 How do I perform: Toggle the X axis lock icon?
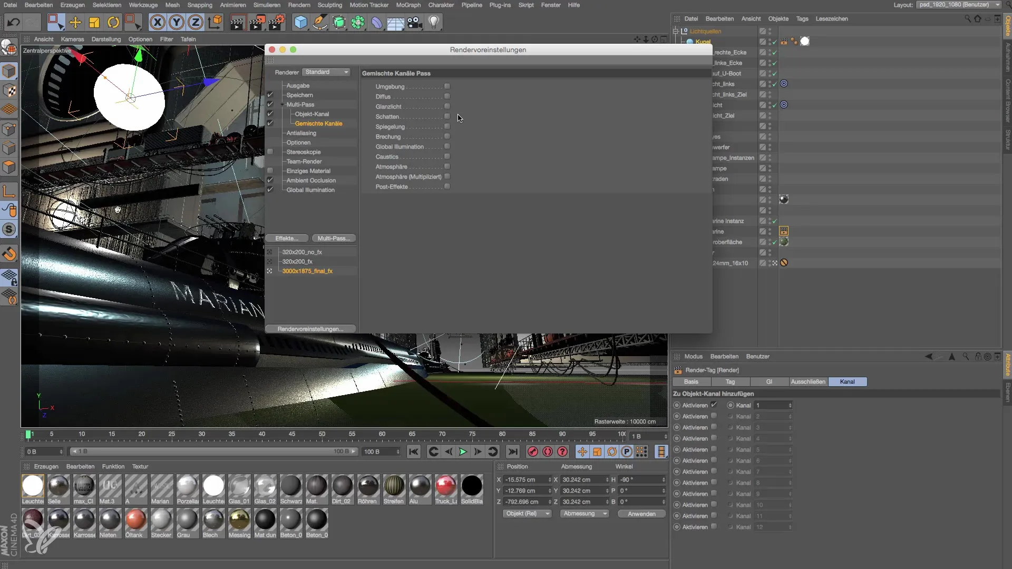[x=157, y=22]
